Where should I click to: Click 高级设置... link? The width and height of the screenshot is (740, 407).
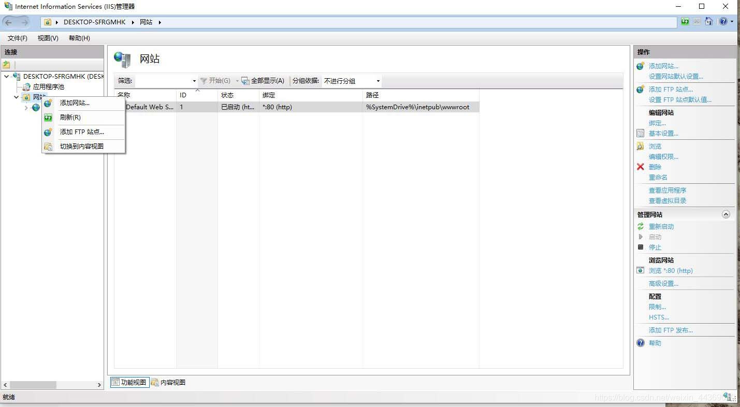663,283
